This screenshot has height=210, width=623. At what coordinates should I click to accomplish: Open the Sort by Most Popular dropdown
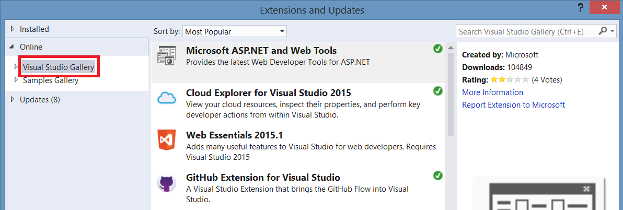tap(235, 31)
